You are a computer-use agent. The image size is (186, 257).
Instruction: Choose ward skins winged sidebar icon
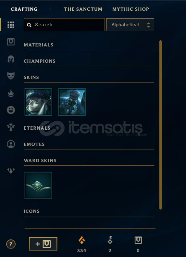11,127
